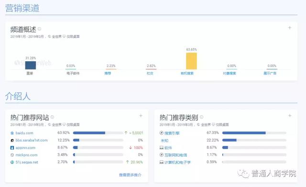
Task: Open the 未知 category link
Action: pyautogui.click(x=164, y=141)
